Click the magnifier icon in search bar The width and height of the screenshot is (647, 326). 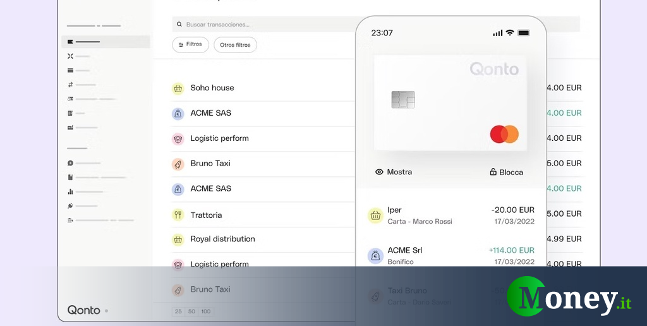(x=179, y=25)
